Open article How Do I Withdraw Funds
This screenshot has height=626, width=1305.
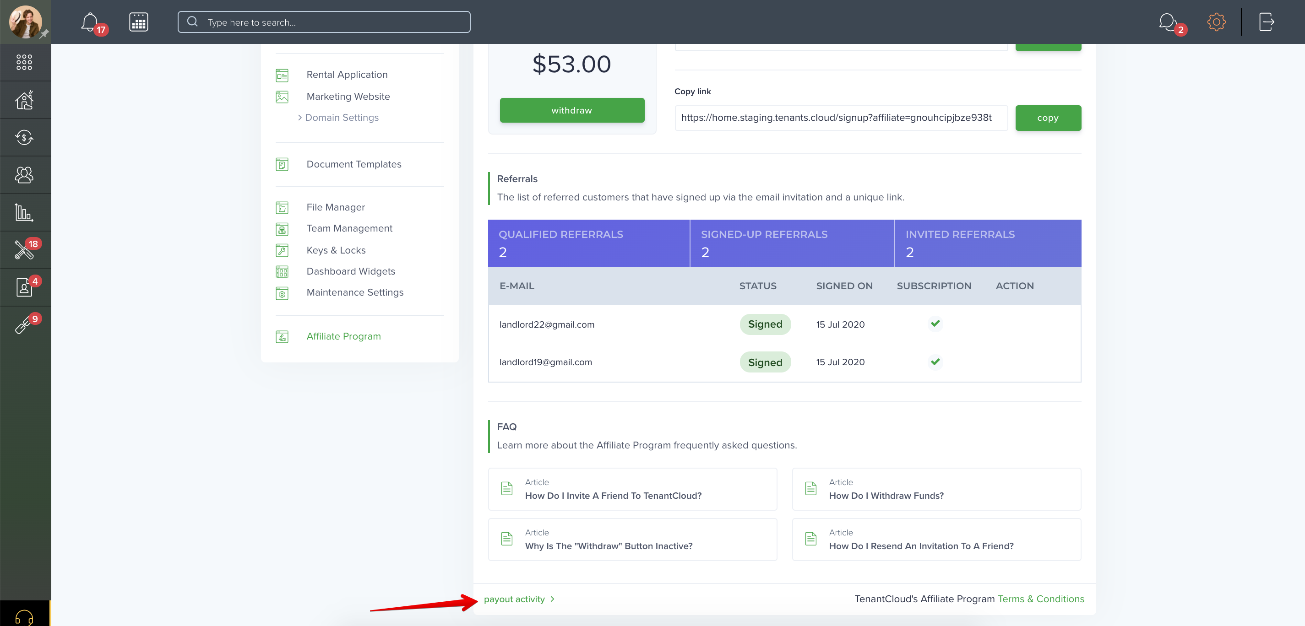936,489
